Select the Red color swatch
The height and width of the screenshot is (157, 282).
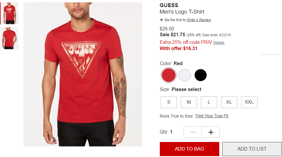pyautogui.click(x=168, y=75)
